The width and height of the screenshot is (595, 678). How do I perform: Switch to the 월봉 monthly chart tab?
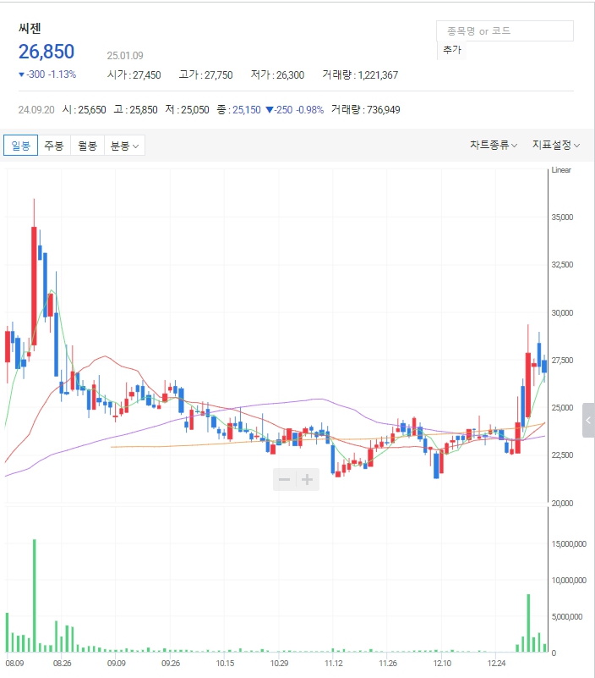point(88,146)
